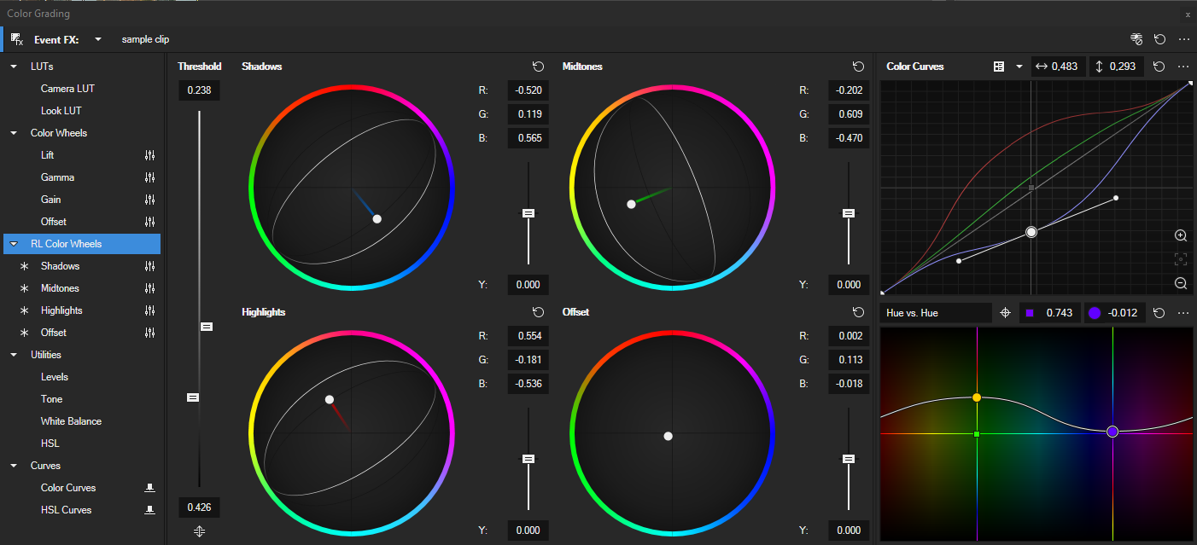Image resolution: width=1197 pixels, height=545 pixels.
Task: Zoom out on the Color Curves graph
Action: pos(1181,283)
